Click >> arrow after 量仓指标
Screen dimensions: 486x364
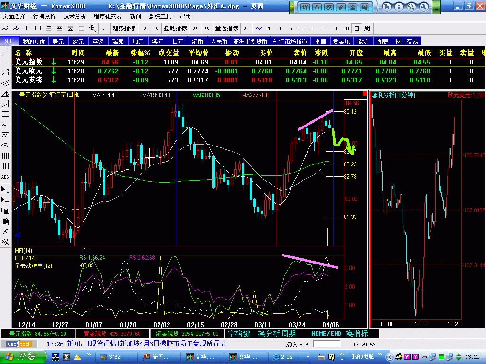click(246, 28)
